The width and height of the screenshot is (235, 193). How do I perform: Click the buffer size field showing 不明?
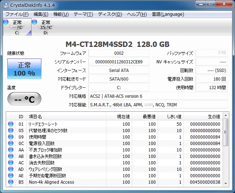pos(212,53)
